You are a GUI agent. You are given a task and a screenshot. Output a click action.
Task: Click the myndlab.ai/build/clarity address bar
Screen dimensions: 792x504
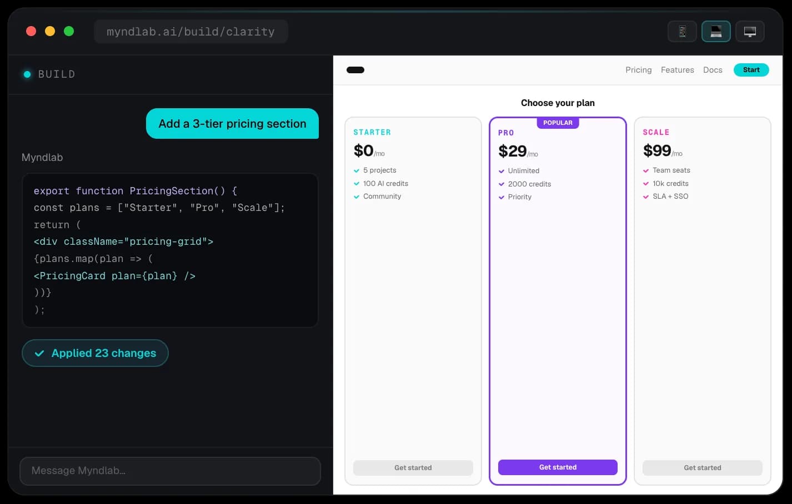tap(191, 32)
